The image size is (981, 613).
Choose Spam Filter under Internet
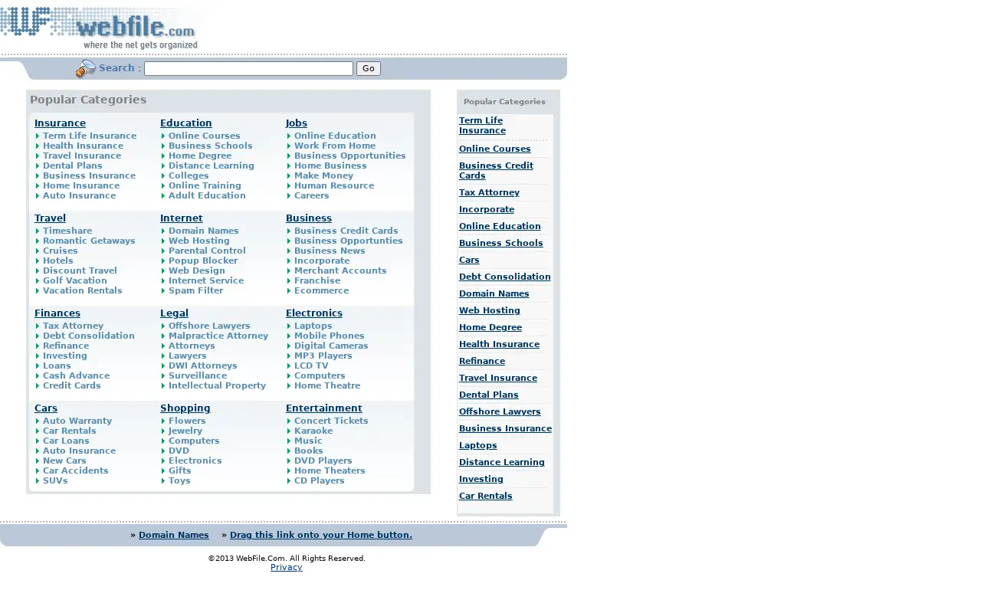(x=196, y=290)
